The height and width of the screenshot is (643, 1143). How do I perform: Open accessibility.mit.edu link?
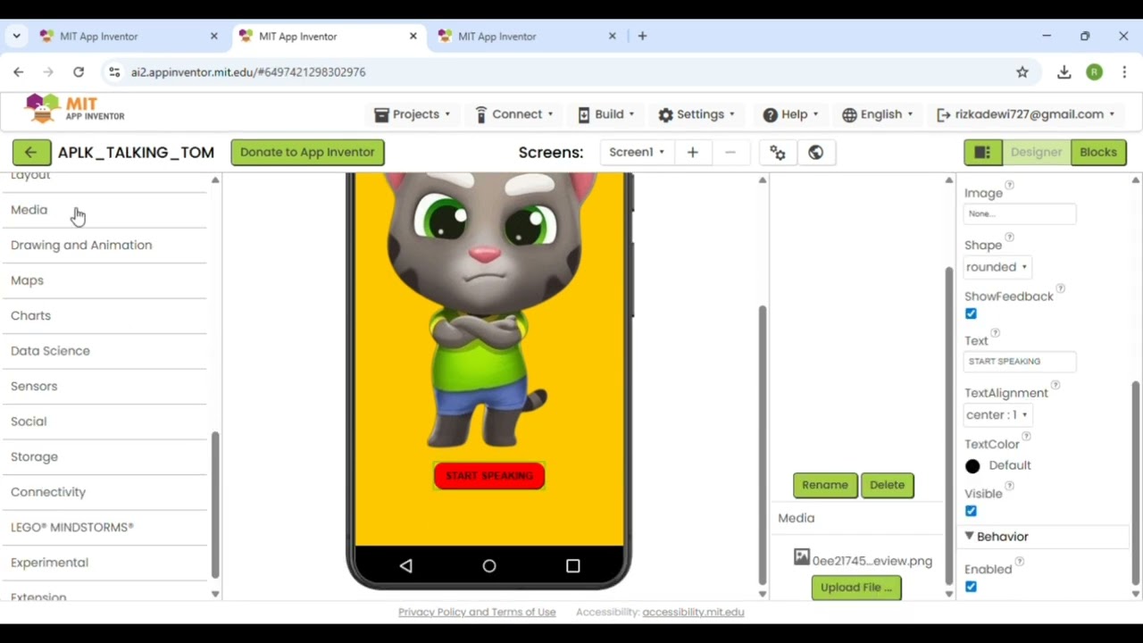click(x=693, y=612)
